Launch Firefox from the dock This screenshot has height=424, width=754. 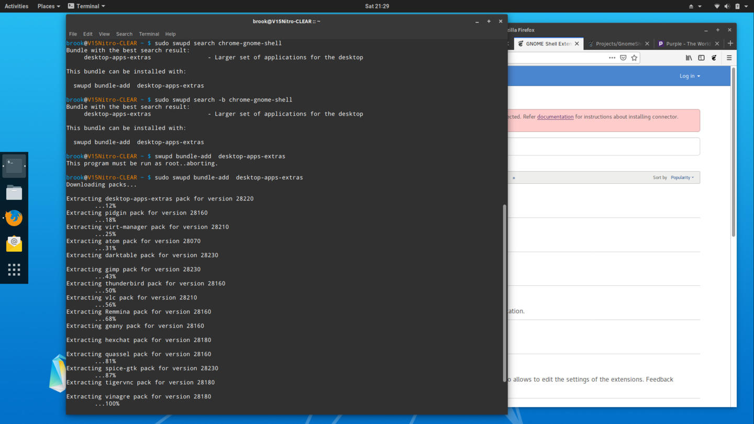coord(14,218)
